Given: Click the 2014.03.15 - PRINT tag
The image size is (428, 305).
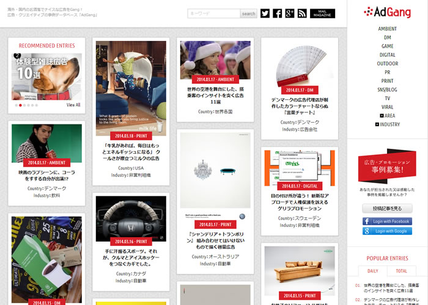Looking at the screenshot, I should coord(300,296).
